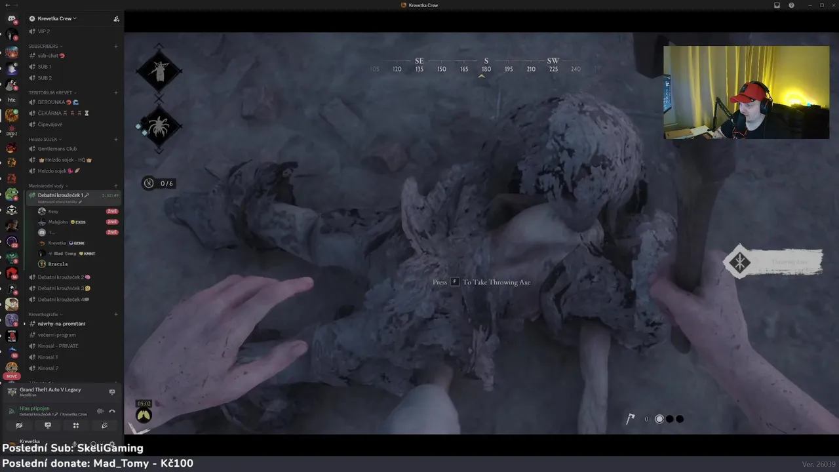The width and height of the screenshot is (839, 472).
Task: Click the spider trait diamond icon
Action: [159, 127]
